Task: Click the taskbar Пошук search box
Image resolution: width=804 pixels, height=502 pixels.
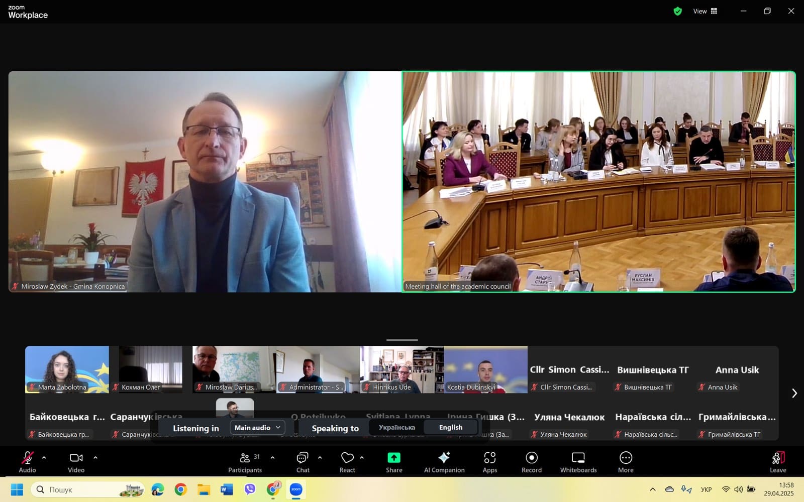Action: [88, 489]
